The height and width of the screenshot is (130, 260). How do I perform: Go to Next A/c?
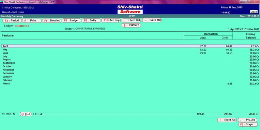[227, 120]
